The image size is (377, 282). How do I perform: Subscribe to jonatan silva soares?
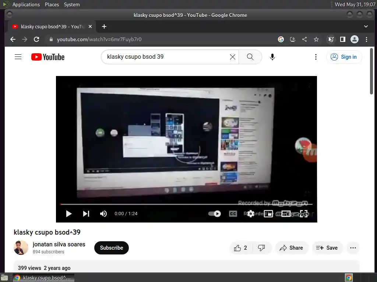click(x=112, y=248)
